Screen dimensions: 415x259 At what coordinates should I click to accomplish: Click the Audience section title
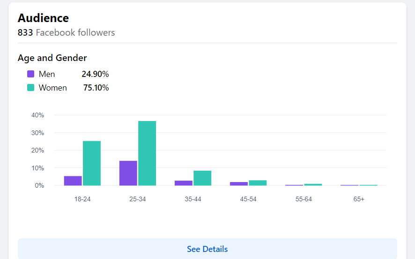pos(43,18)
